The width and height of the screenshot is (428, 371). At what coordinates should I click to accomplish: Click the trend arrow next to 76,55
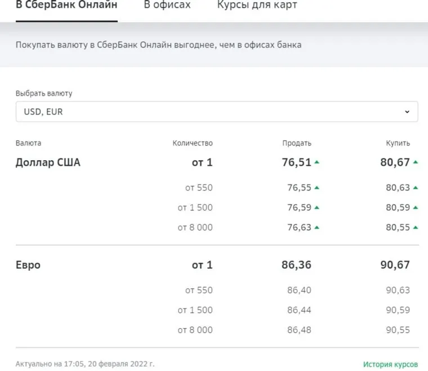[x=317, y=188]
